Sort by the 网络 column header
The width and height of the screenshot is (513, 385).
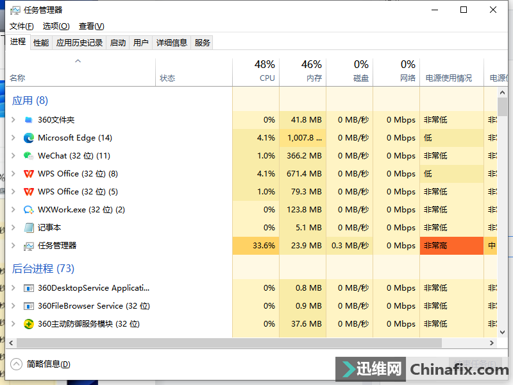point(396,71)
